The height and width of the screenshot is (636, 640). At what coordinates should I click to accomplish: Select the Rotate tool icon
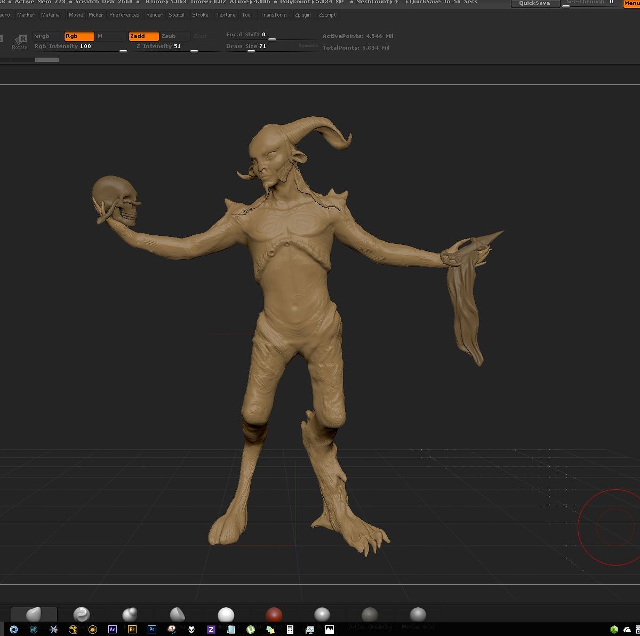pyautogui.click(x=20, y=42)
